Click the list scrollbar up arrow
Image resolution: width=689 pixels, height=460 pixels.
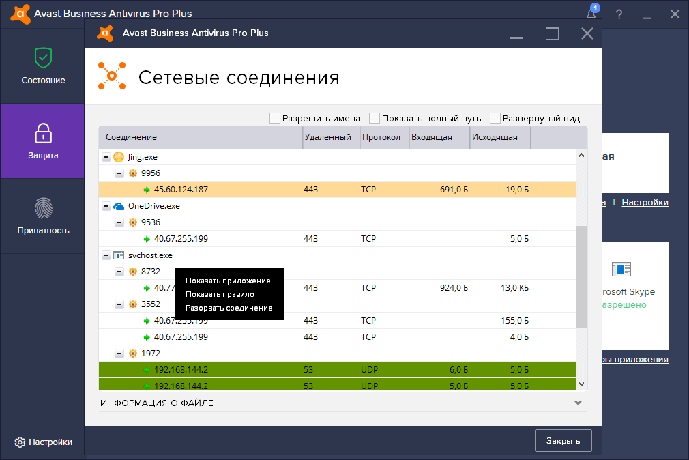click(x=581, y=155)
